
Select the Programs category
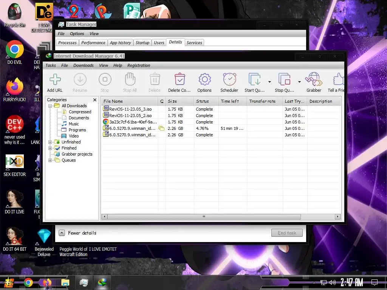point(77,130)
